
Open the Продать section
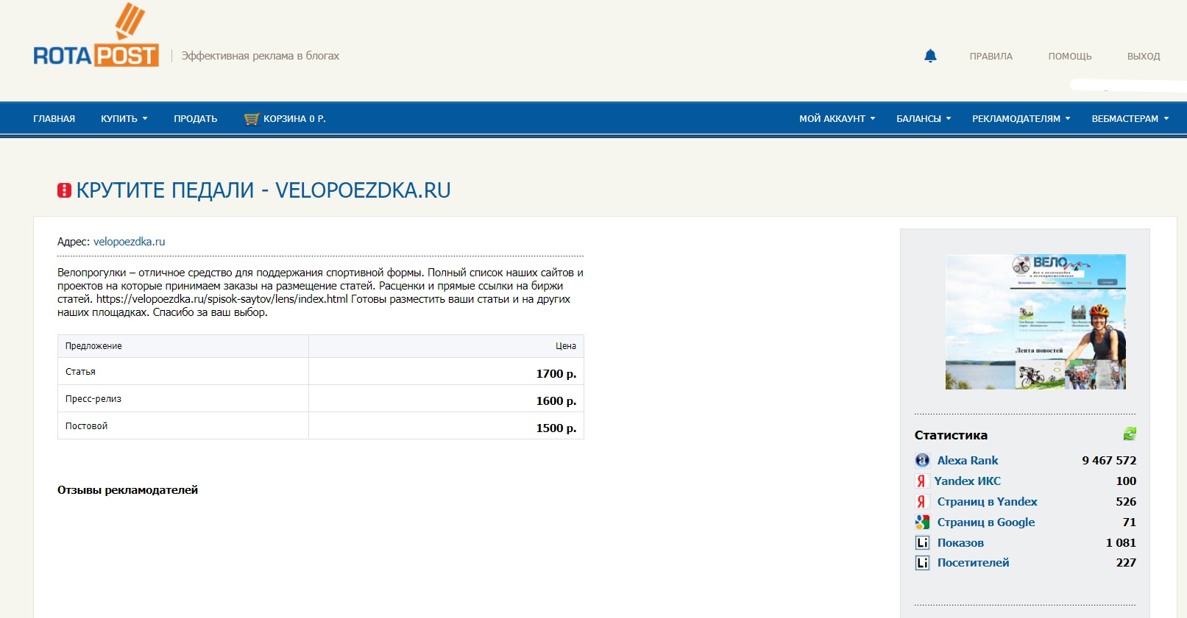point(196,119)
